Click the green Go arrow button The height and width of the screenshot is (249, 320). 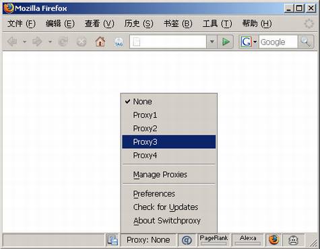coord(226,42)
